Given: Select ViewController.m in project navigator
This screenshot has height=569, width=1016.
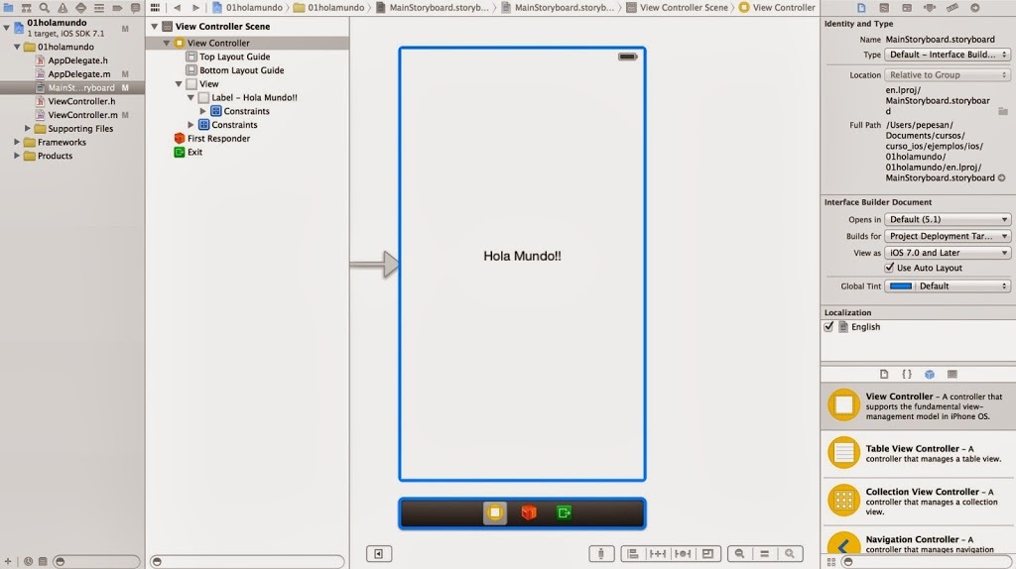Looking at the screenshot, I should coord(82,115).
